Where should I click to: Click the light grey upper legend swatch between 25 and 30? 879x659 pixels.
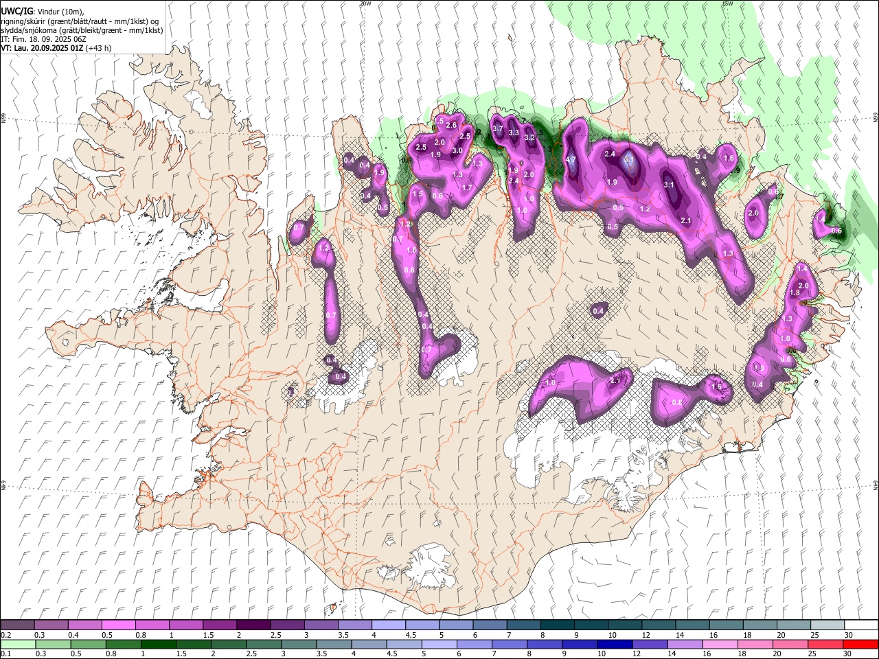pyautogui.click(x=827, y=625)
